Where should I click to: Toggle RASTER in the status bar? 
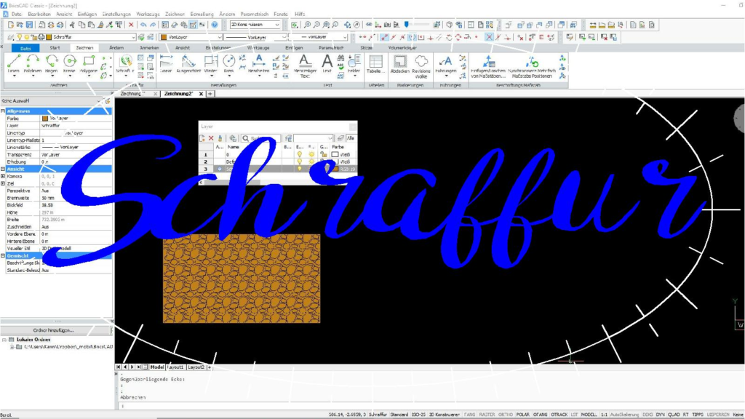pos(487,415)
